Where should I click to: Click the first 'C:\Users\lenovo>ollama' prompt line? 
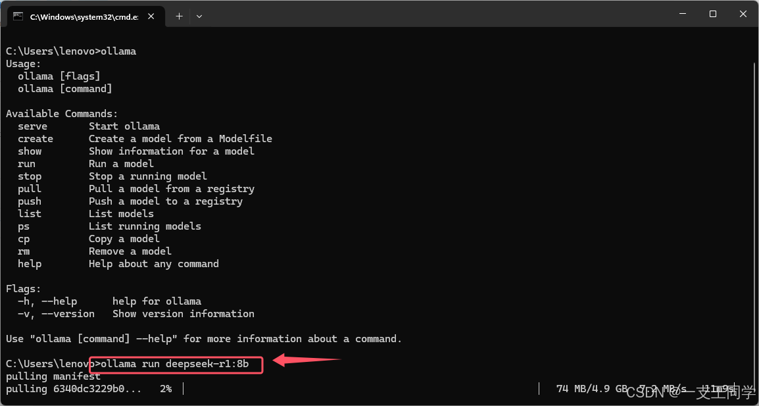[x=71, y=52]
